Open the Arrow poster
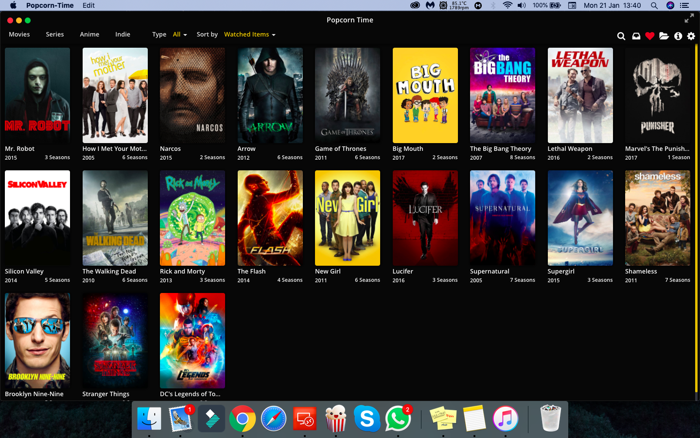This screenshot has width=700, height=438. tap(270, 95)
